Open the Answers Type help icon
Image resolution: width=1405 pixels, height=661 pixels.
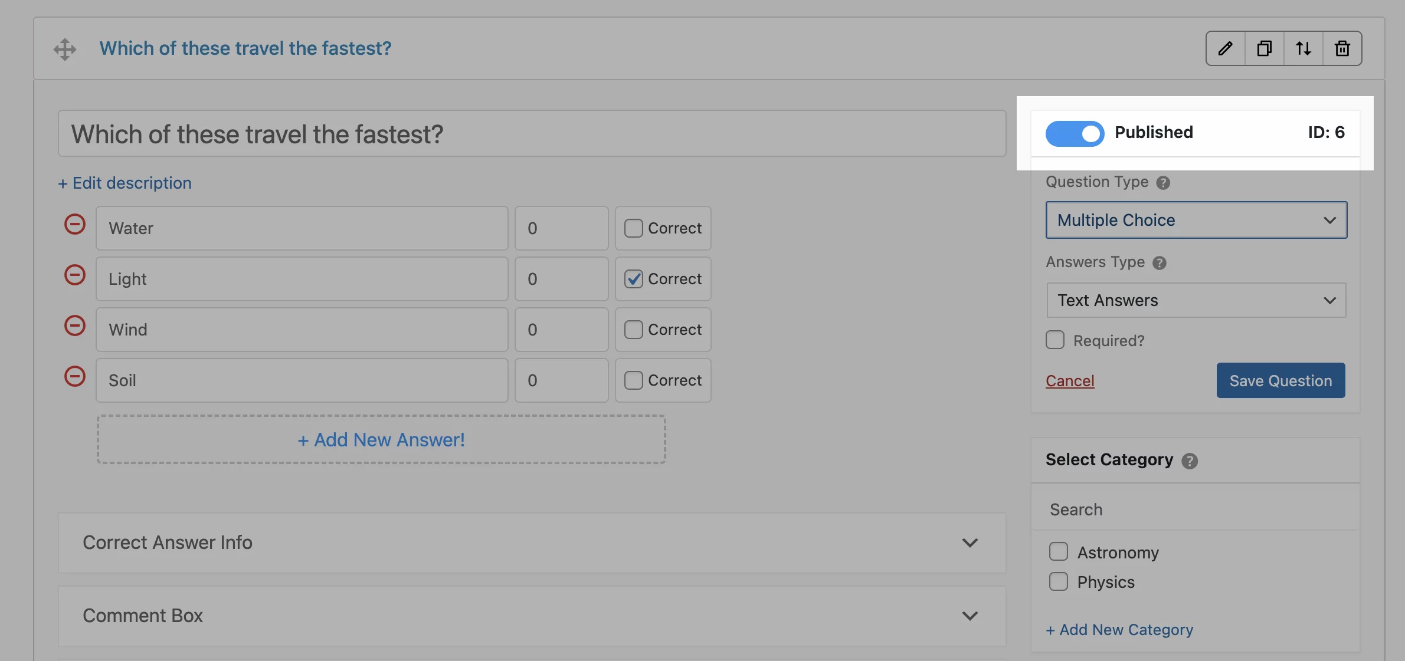tap(1161, 263)
